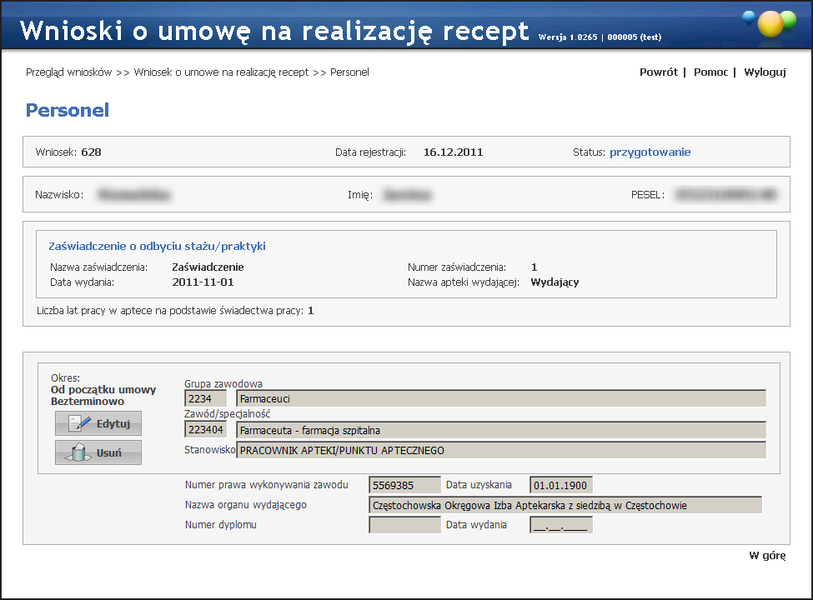Click the przygotowanie status link
Screen dimensions: 813x600
[650, 152]
